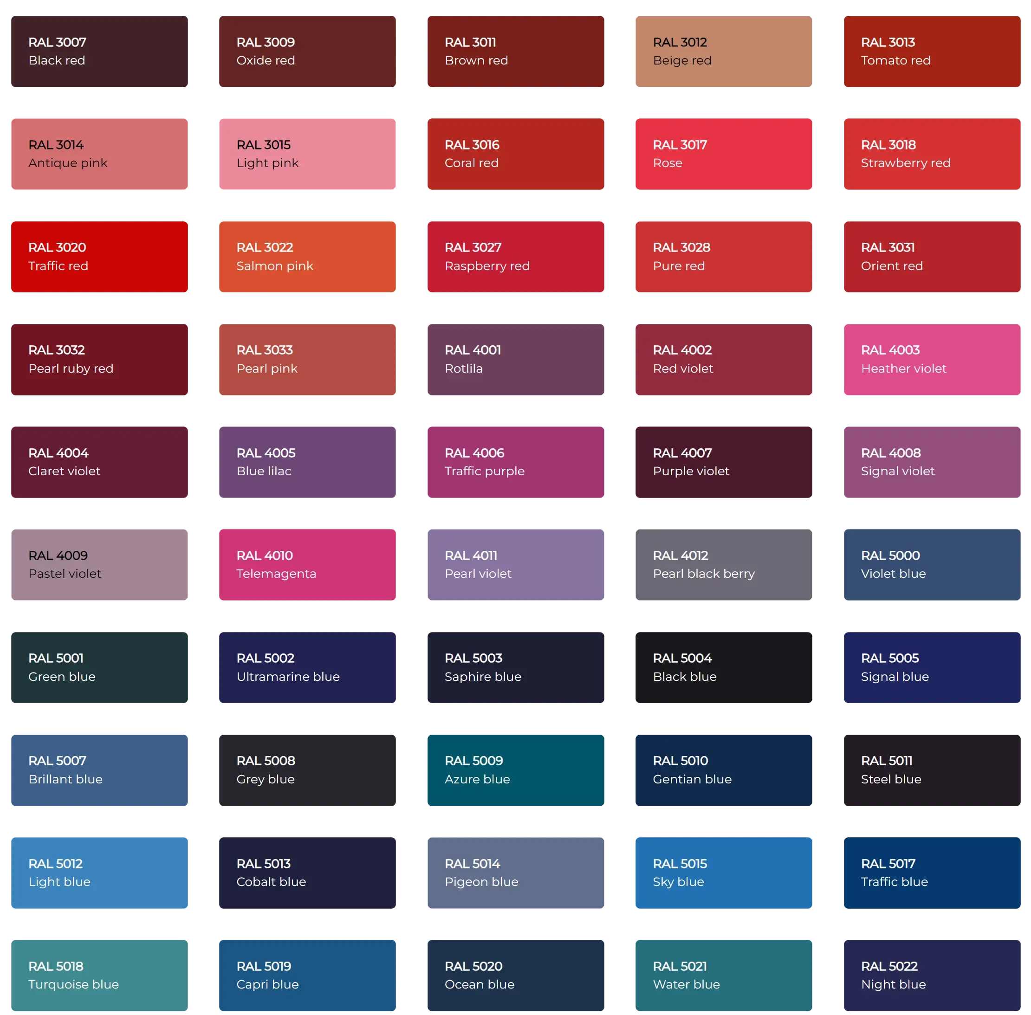Pick the RAL 4011 Pearl violet swatch

pos(515,564)
